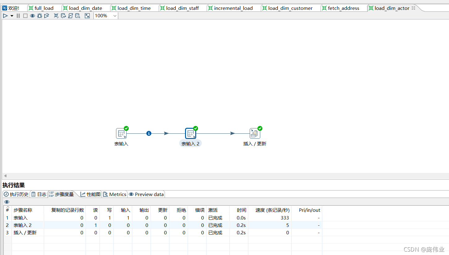Select the 表输入 2 row in step metrics
This screenshot has height=255, width=449.
[x=163, y=225]
